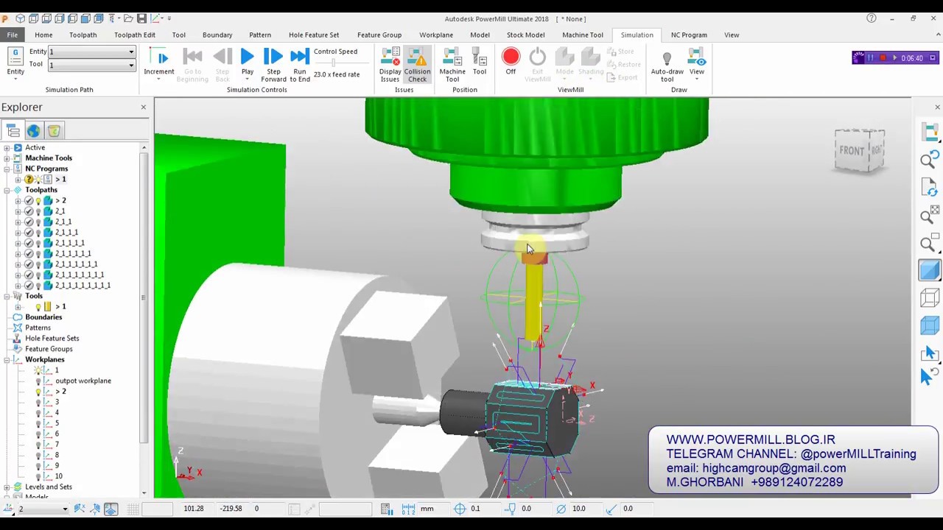Screen dimensions: 943x530
Task: Open the help question mark icon
Action: point(872,18)
